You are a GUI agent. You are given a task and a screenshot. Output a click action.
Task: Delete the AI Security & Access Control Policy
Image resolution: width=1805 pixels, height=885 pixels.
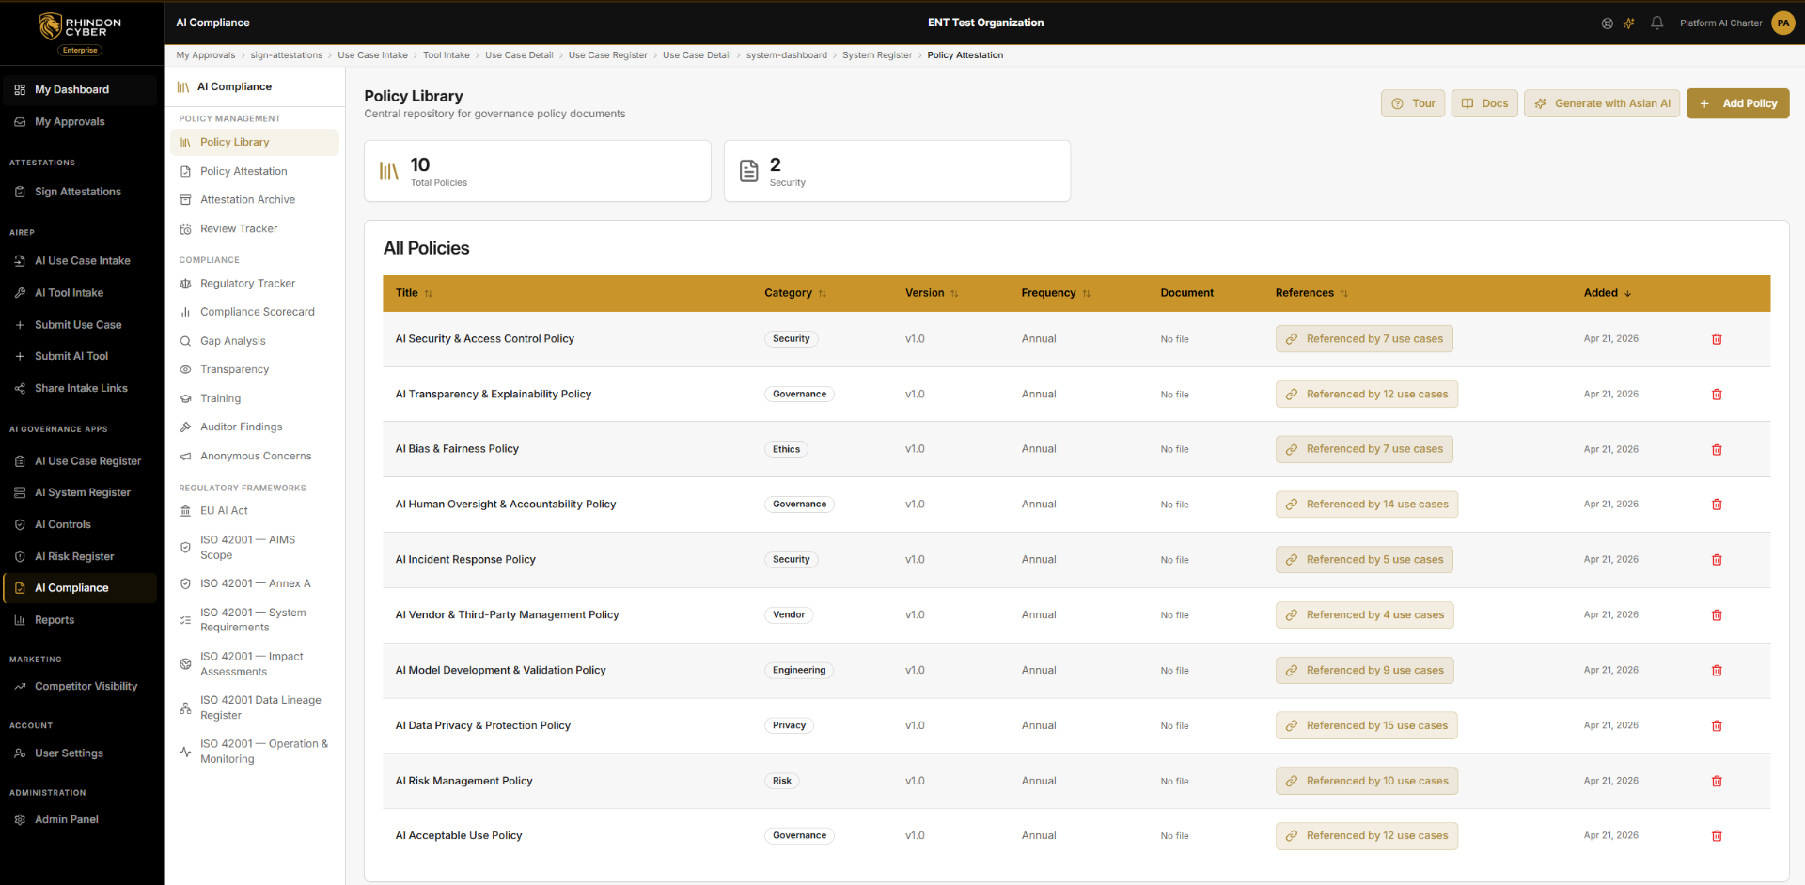pyautogui.click(x=1717, y=339)
